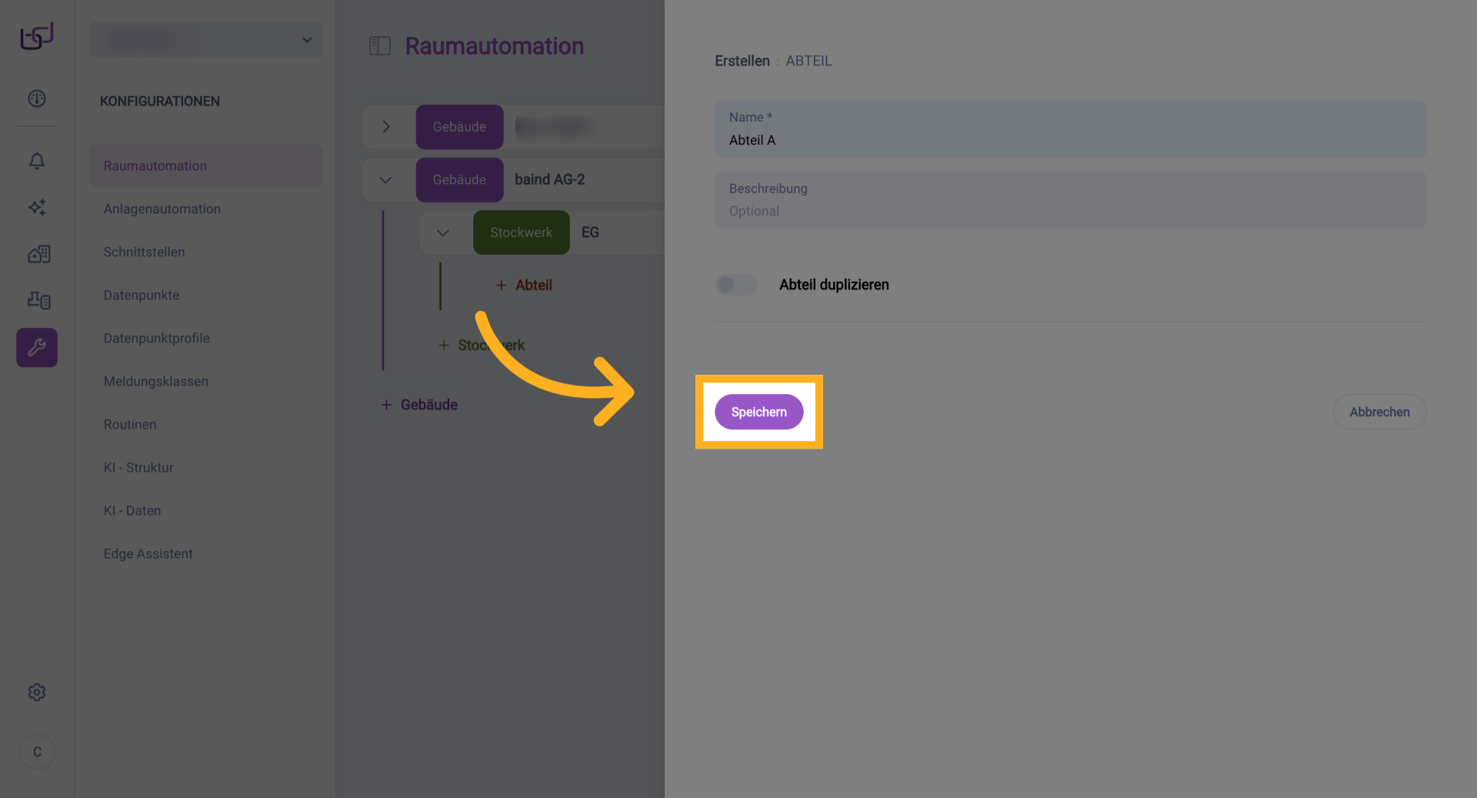Screen dimensions: 1477x798
Task: Enable the Abteil duplizieren switch
Action: click(736, 285)
